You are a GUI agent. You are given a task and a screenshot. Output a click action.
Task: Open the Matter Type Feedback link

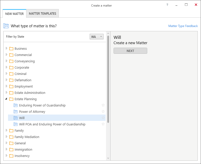(183, 26)
